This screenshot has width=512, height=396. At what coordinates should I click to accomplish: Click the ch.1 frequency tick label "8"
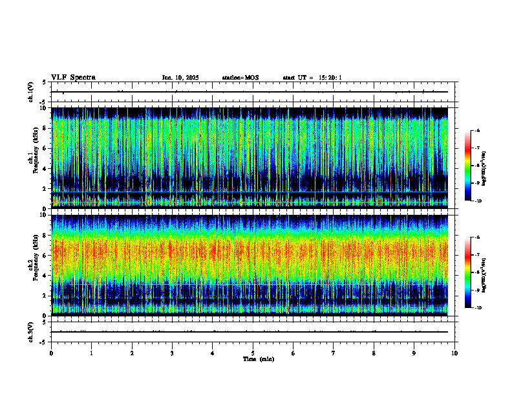(45, 128)
